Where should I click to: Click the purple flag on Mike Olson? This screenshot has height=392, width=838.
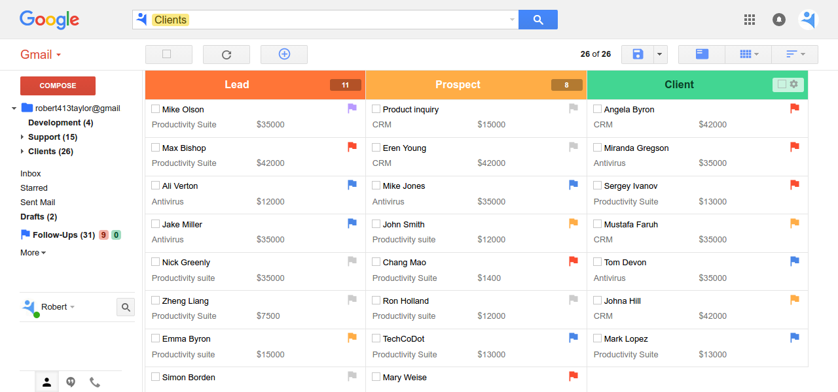coord(352,108)
